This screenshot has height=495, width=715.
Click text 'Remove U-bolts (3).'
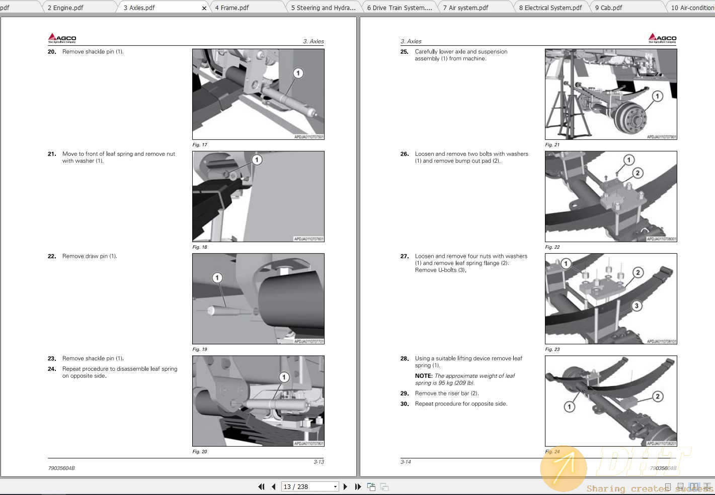(x=440, y=270)
